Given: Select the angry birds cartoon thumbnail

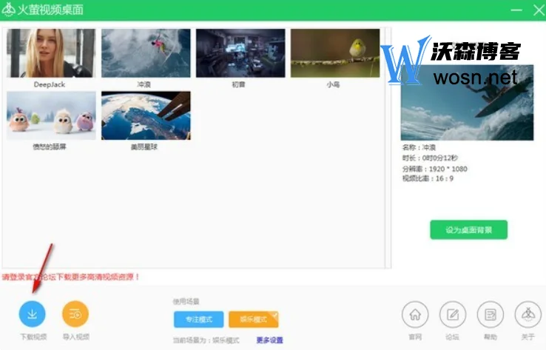Looking at the screenshot, I should (x=51, y=115).
